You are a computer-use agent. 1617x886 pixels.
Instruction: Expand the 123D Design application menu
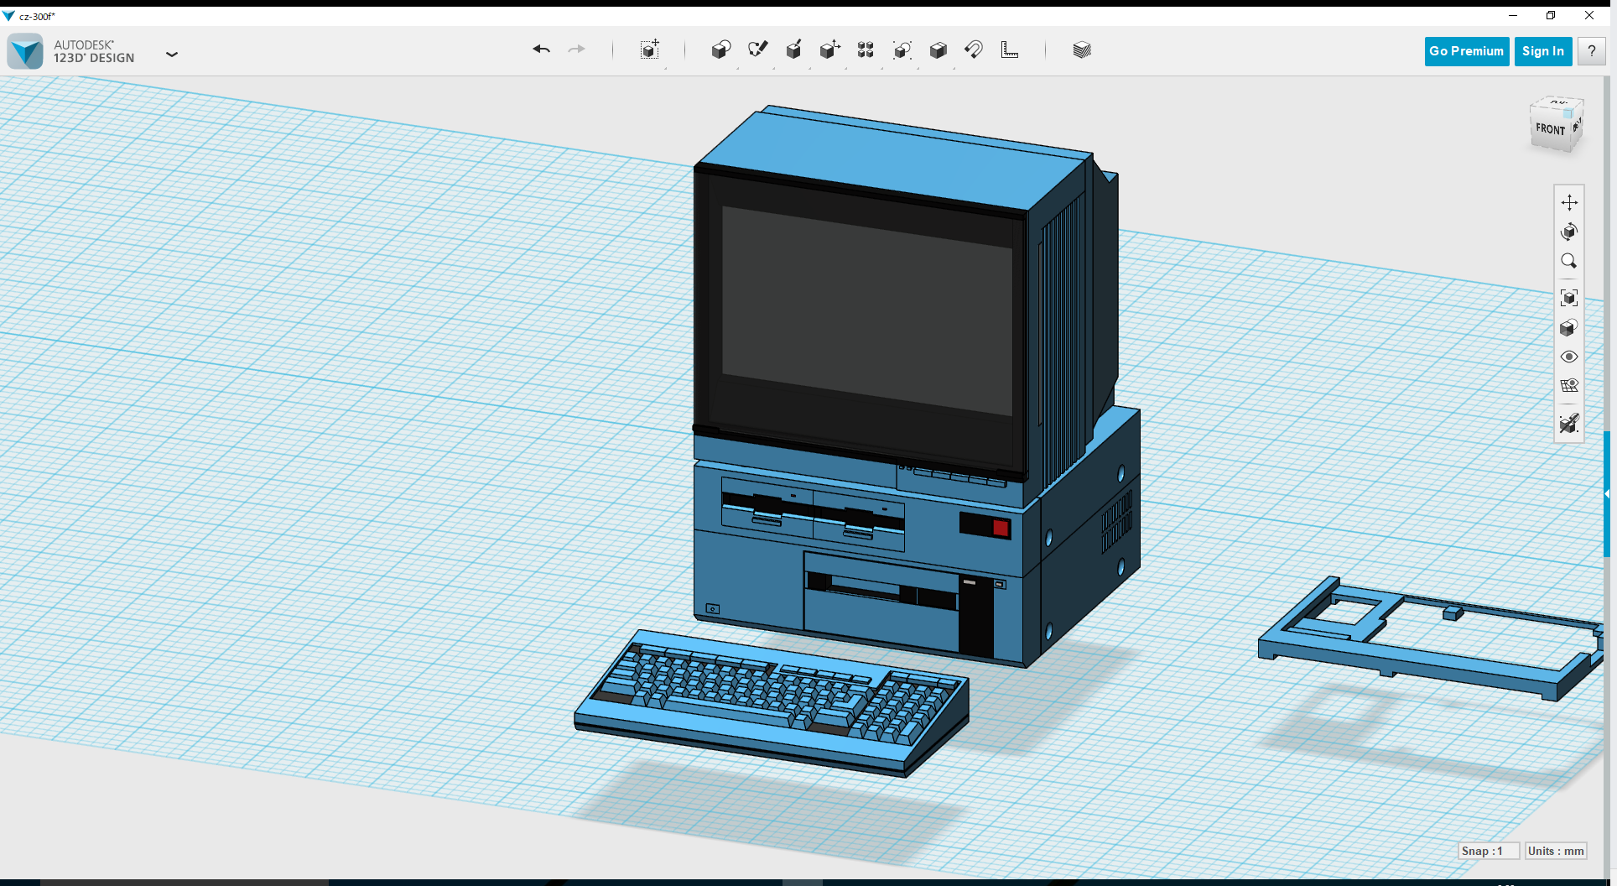tap(173, 54)
